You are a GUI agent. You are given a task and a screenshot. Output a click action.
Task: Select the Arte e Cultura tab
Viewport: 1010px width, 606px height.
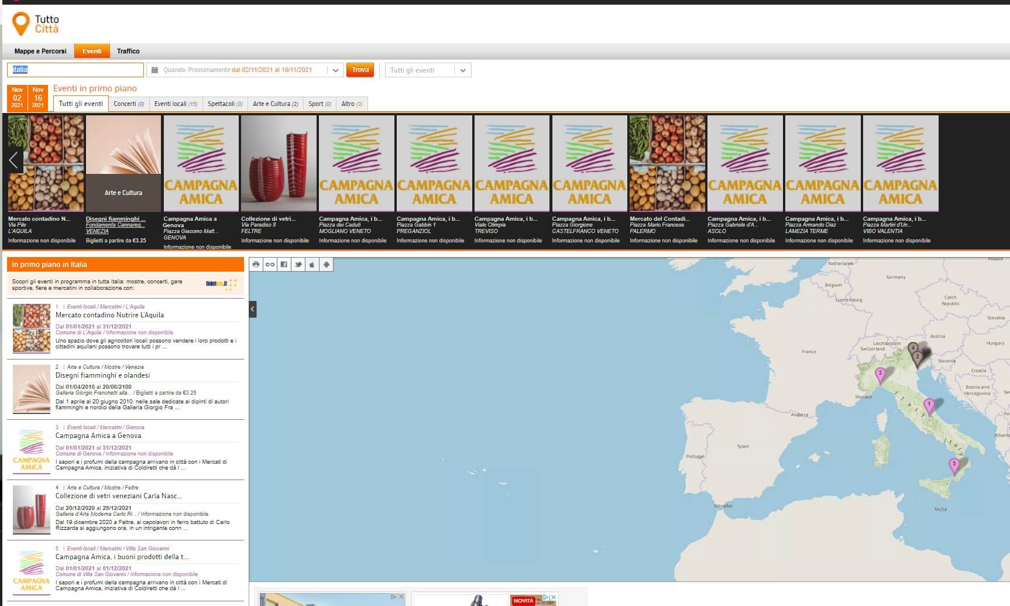pyautogui.click(x=275, y=104)
